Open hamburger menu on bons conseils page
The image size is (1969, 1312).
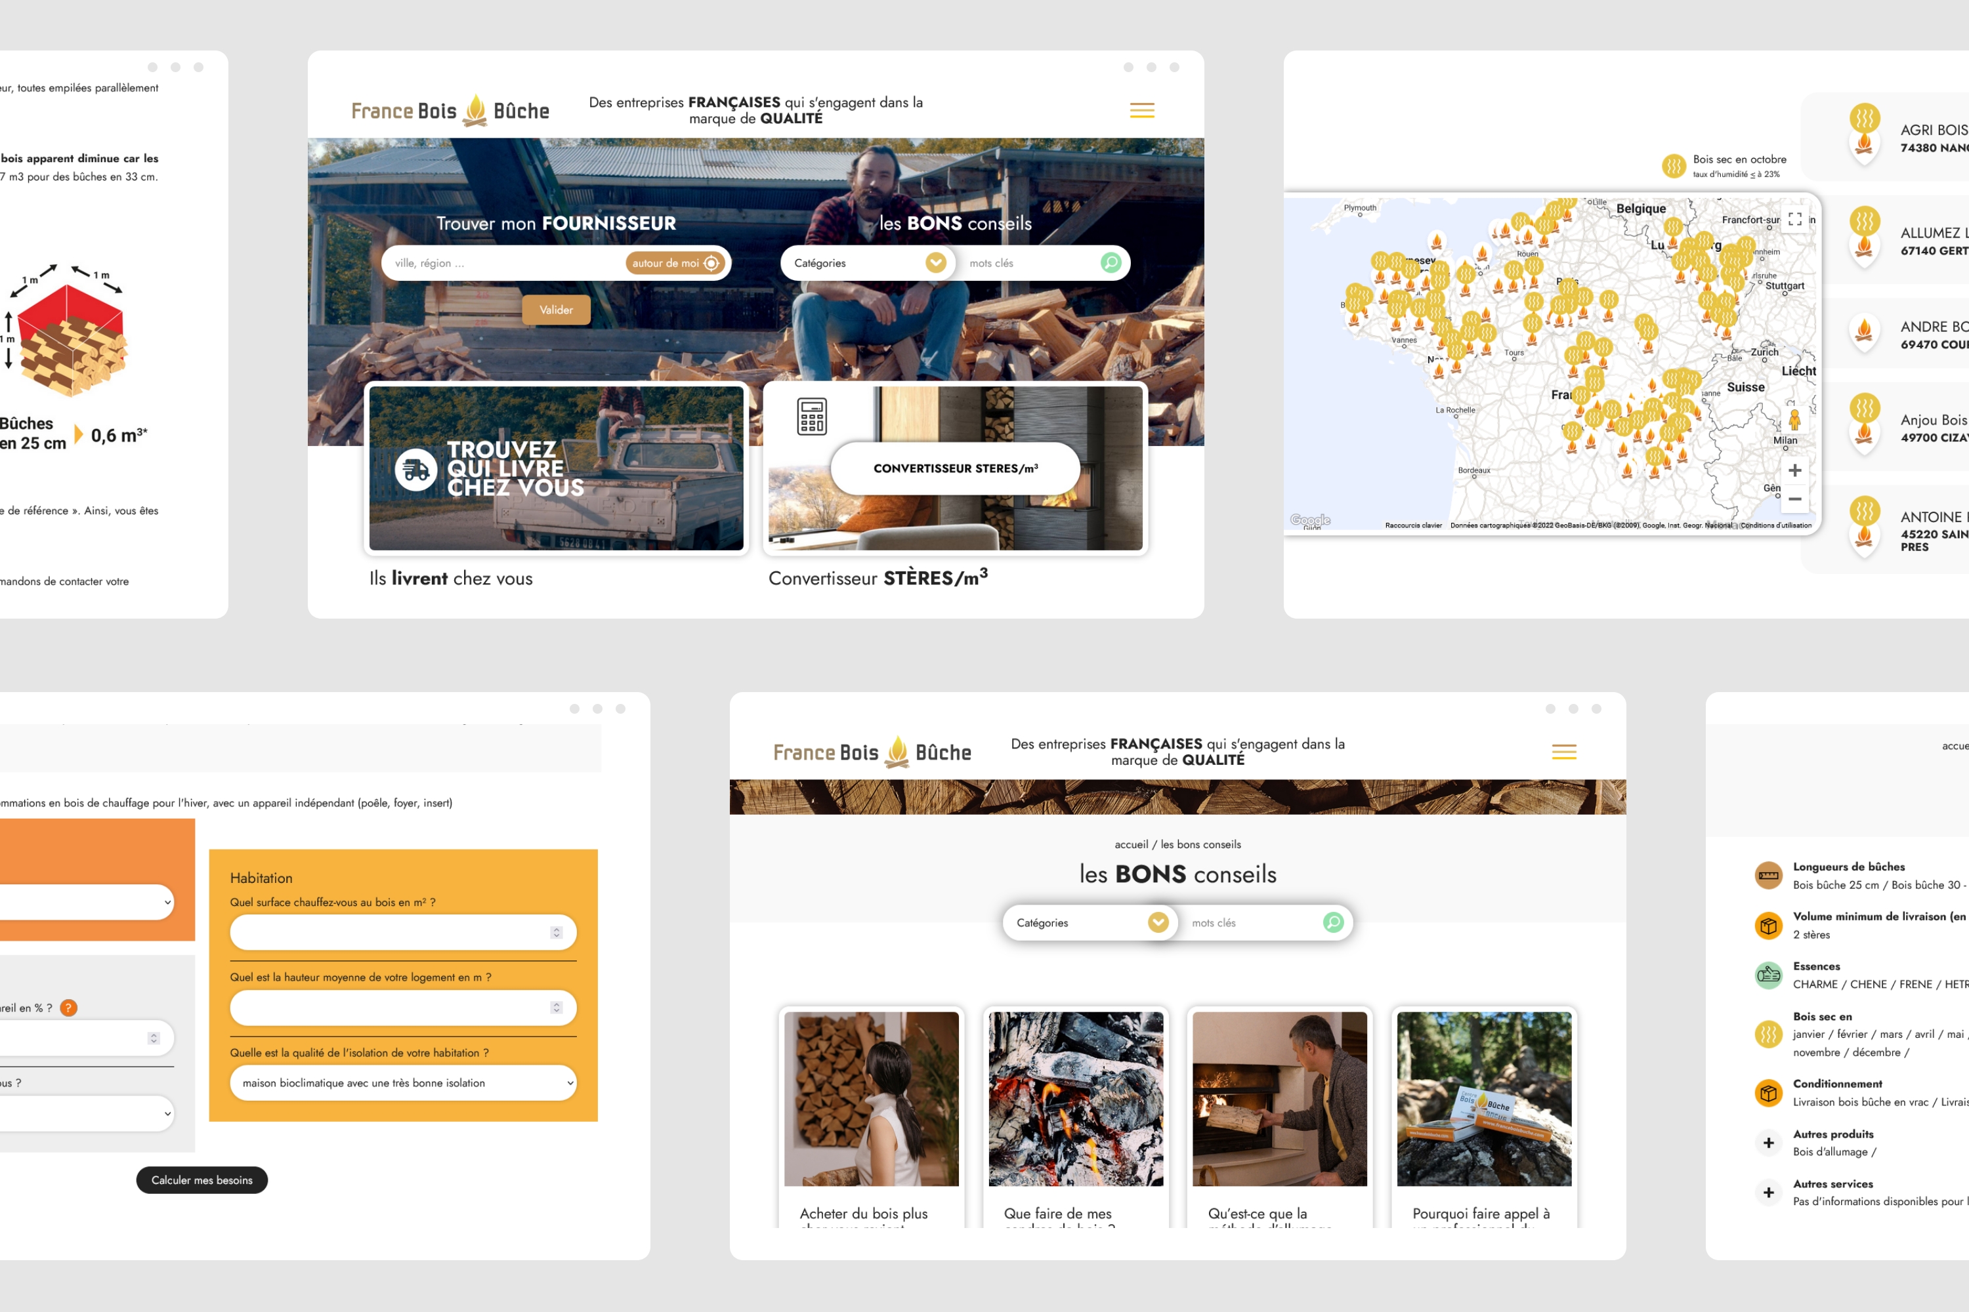(1564, 752)
